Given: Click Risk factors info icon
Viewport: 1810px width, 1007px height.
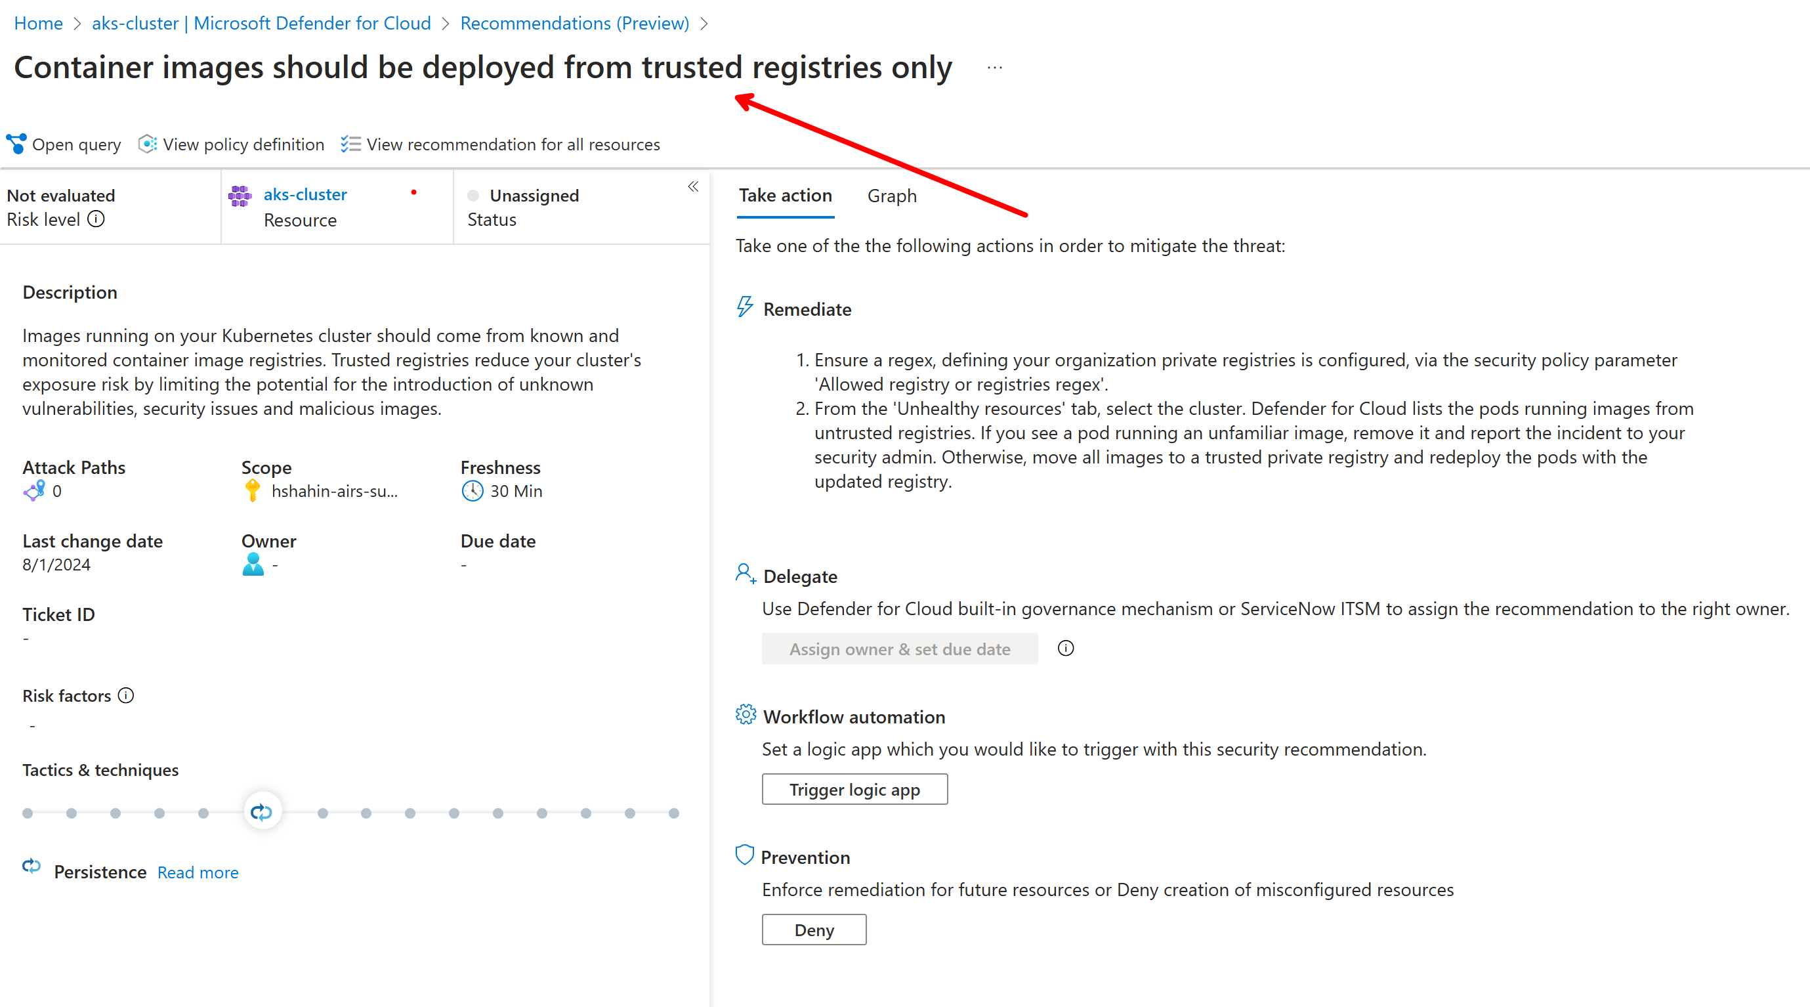Looking at the screenshot, I should [x=126, y=695].
